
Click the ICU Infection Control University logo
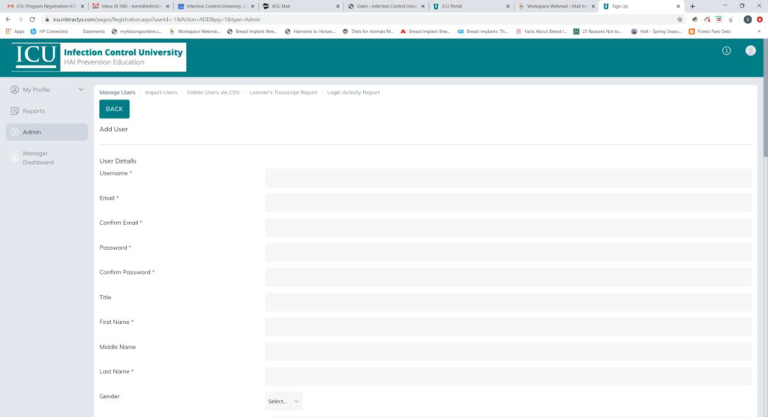tap(98, 57)
